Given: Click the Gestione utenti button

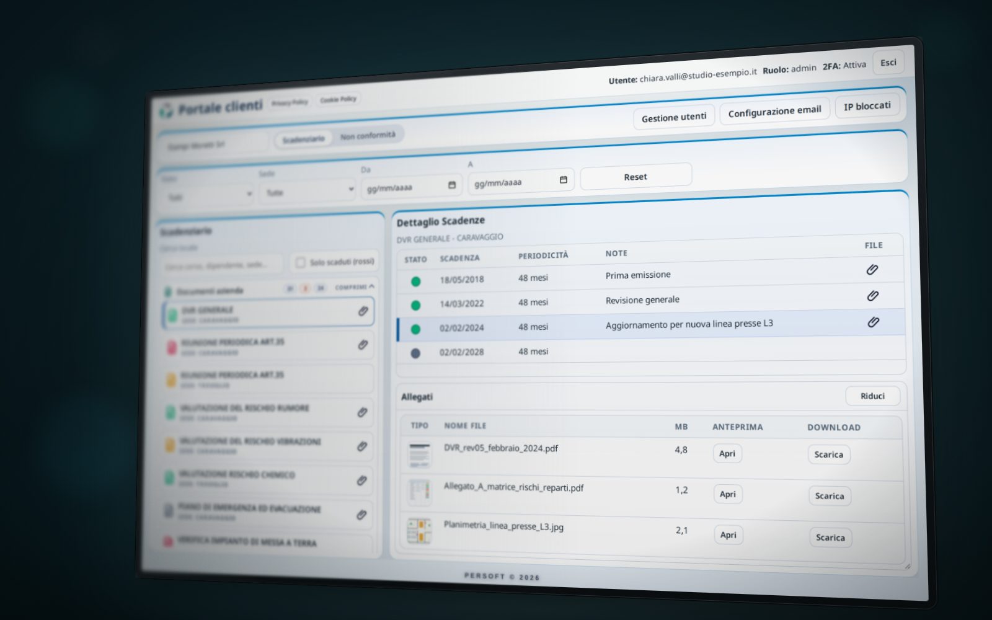Looking at the screenshot, I should (x=674, y=117).
